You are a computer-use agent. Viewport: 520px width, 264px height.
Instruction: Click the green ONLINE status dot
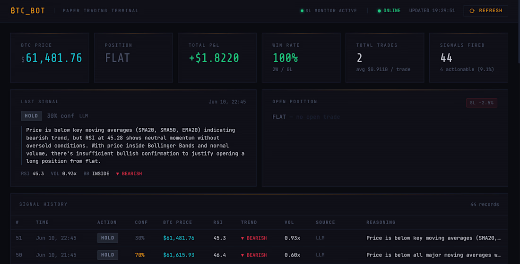(379, 11)
